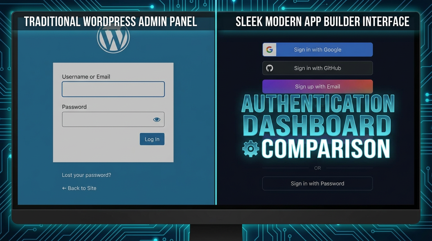This screenshot has height=241, width=432.
Task: Open the Lost your password link
Action: click(x=86, y=175)
